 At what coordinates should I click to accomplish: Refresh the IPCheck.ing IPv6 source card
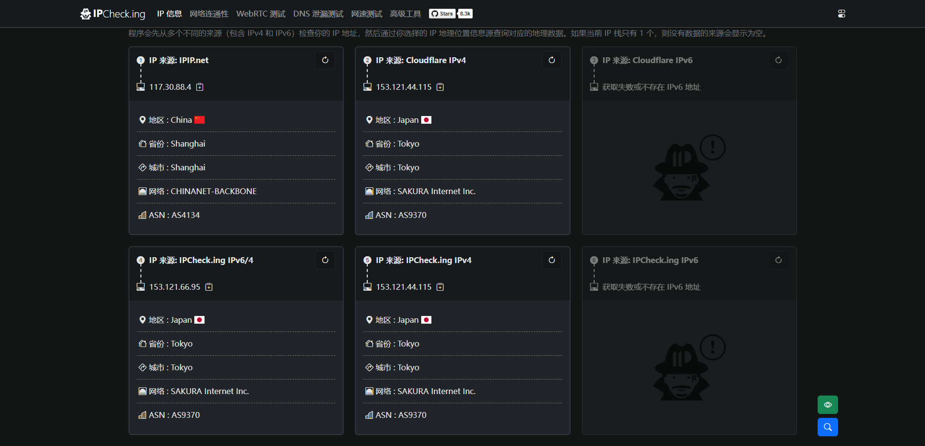click(778, 260)
